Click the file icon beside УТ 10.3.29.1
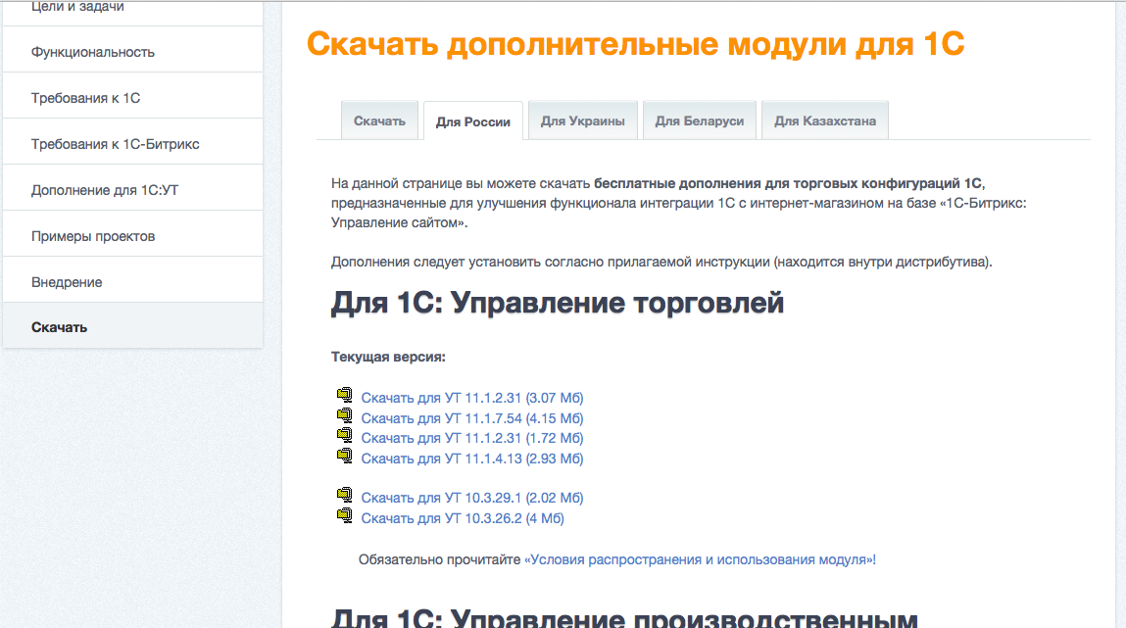Image resolution: width=1126 pixels, height=628 pixels. [344, 496]
